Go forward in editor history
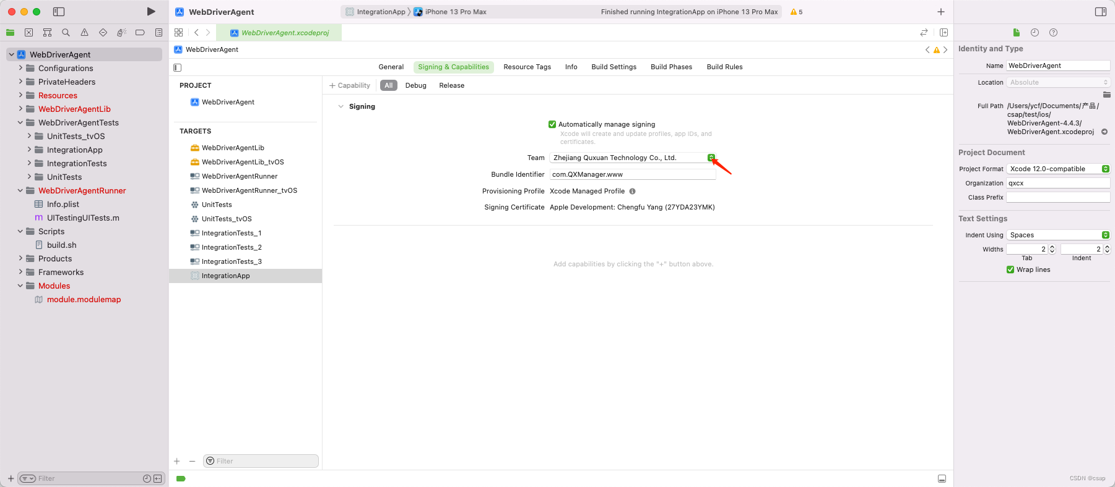The height and width of the screenshot is (487, 1115). pos(208,32)
